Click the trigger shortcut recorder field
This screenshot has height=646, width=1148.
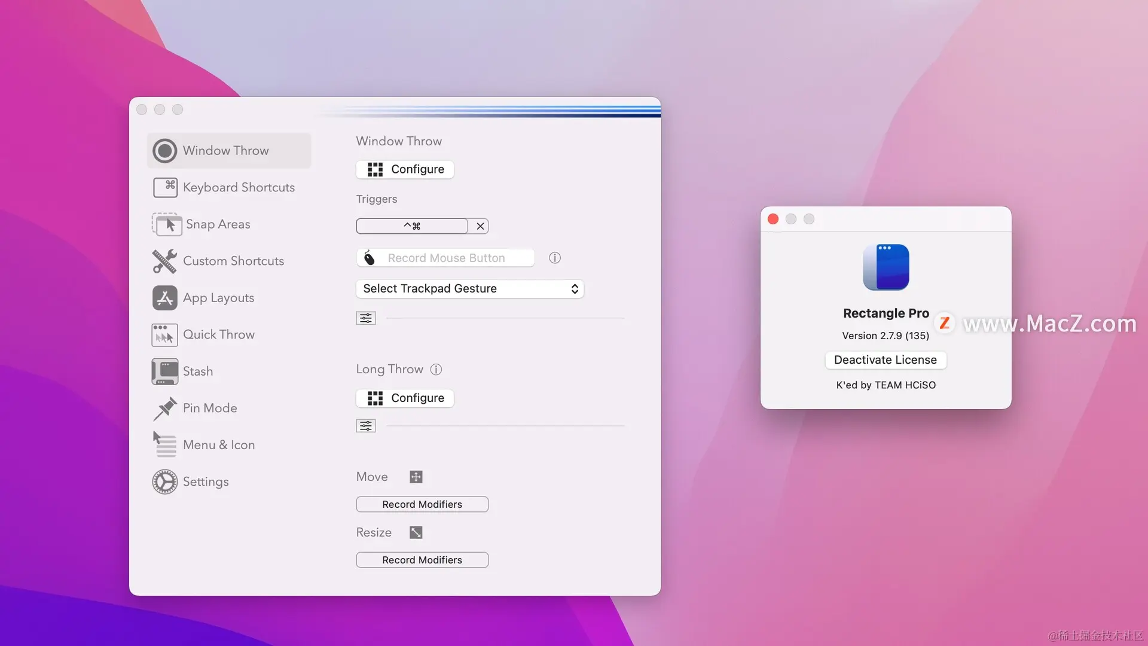[411, 226]
